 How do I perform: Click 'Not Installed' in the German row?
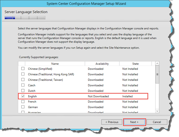pyautogui.click(x=130, y=107)
